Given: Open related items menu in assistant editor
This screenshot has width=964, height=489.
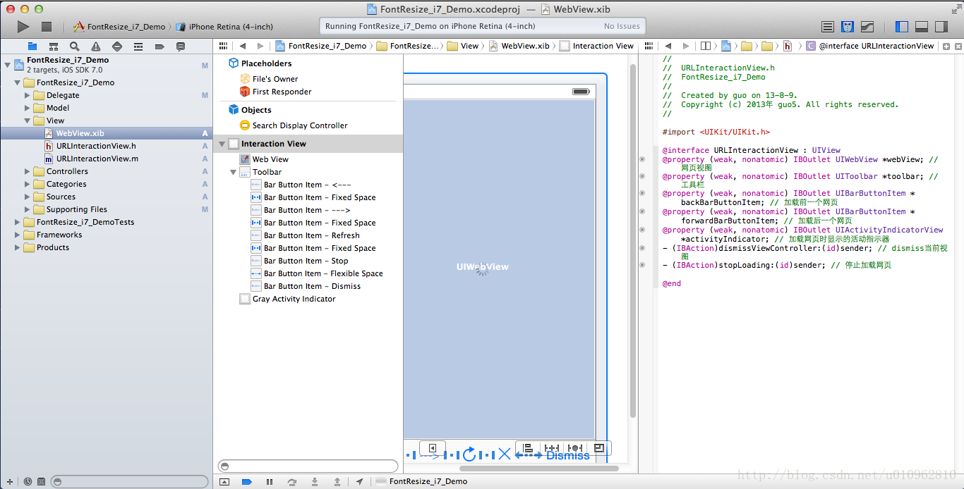Looking at the screenshot, I should 649,46.
